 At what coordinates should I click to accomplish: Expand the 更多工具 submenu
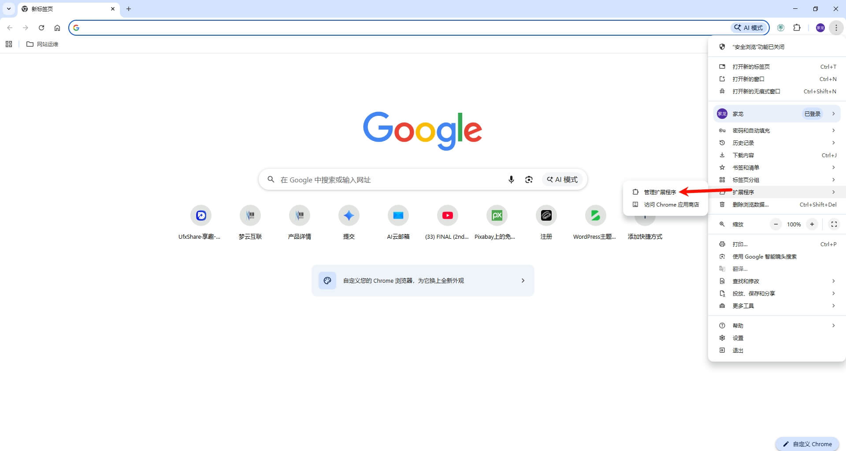777,306
